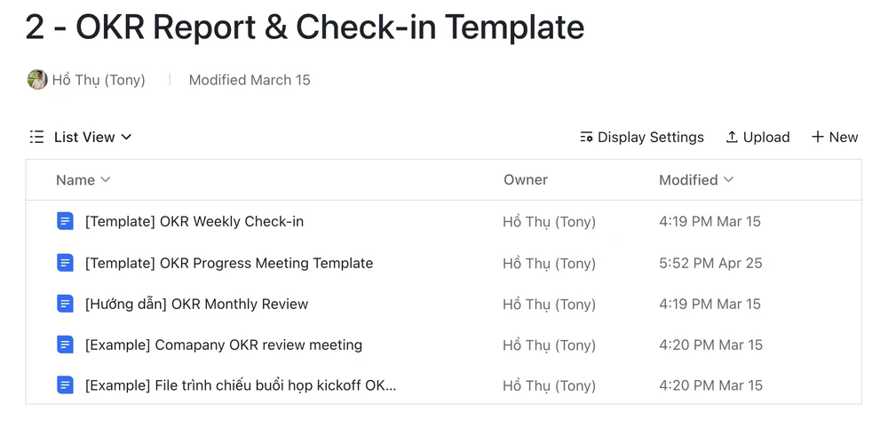Click the Owner column header

coord(526,179)
